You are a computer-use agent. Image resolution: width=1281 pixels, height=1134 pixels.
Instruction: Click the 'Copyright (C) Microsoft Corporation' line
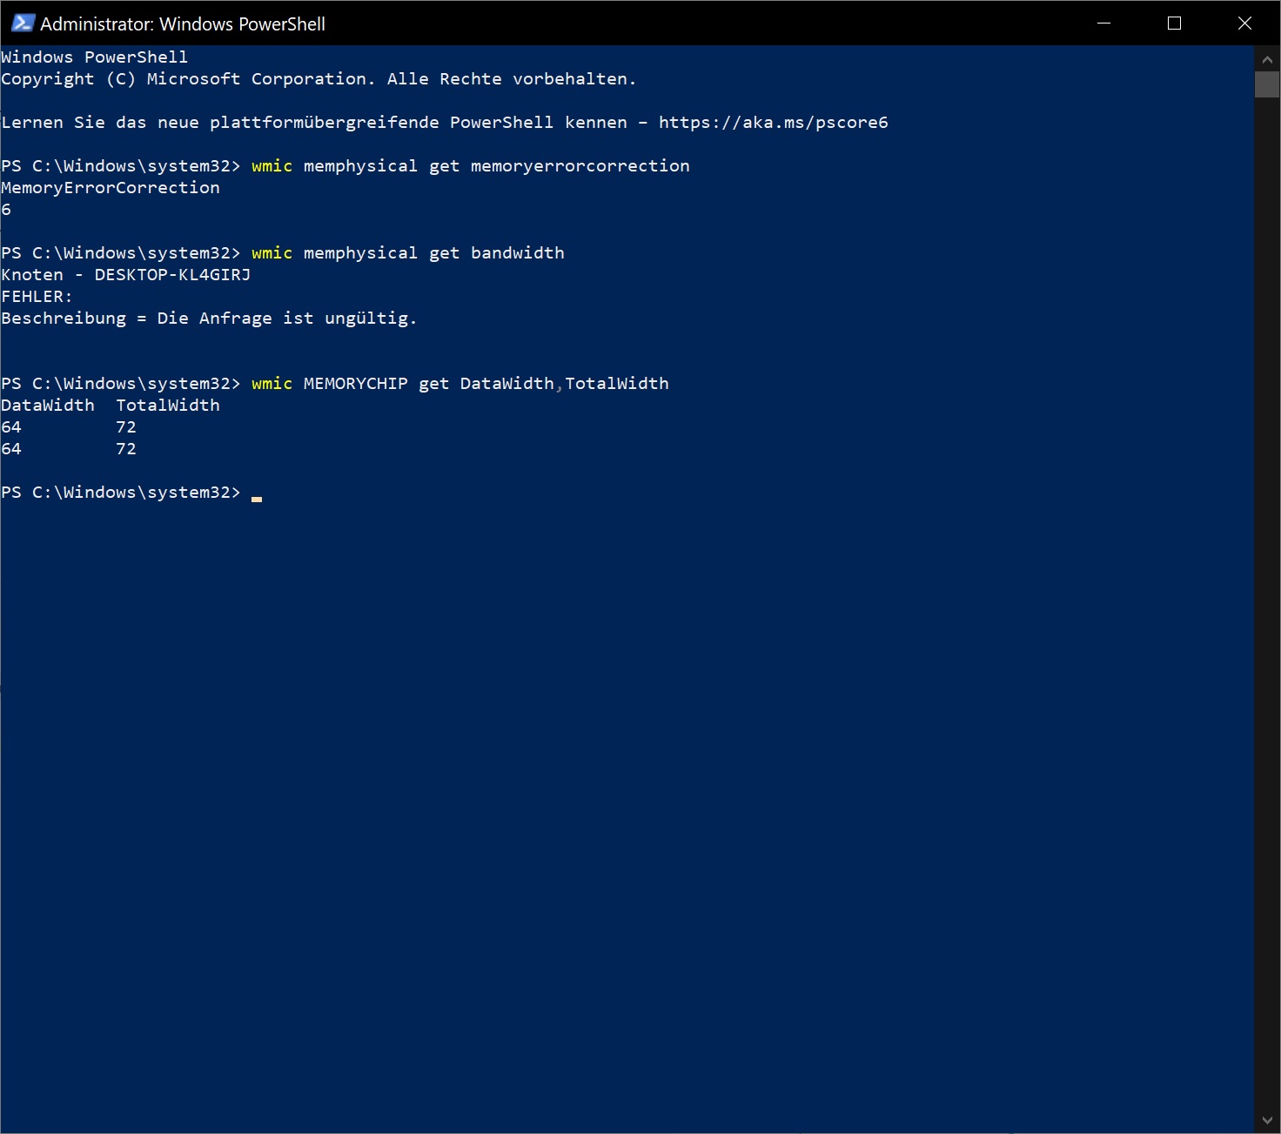click(319, 79)
